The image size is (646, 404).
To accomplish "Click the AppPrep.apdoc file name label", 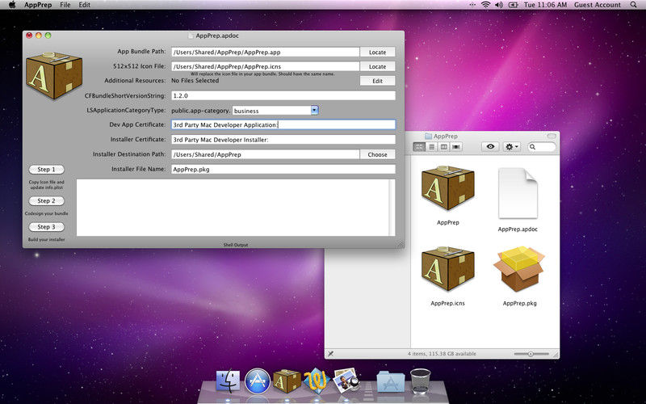I will point(518,229).
